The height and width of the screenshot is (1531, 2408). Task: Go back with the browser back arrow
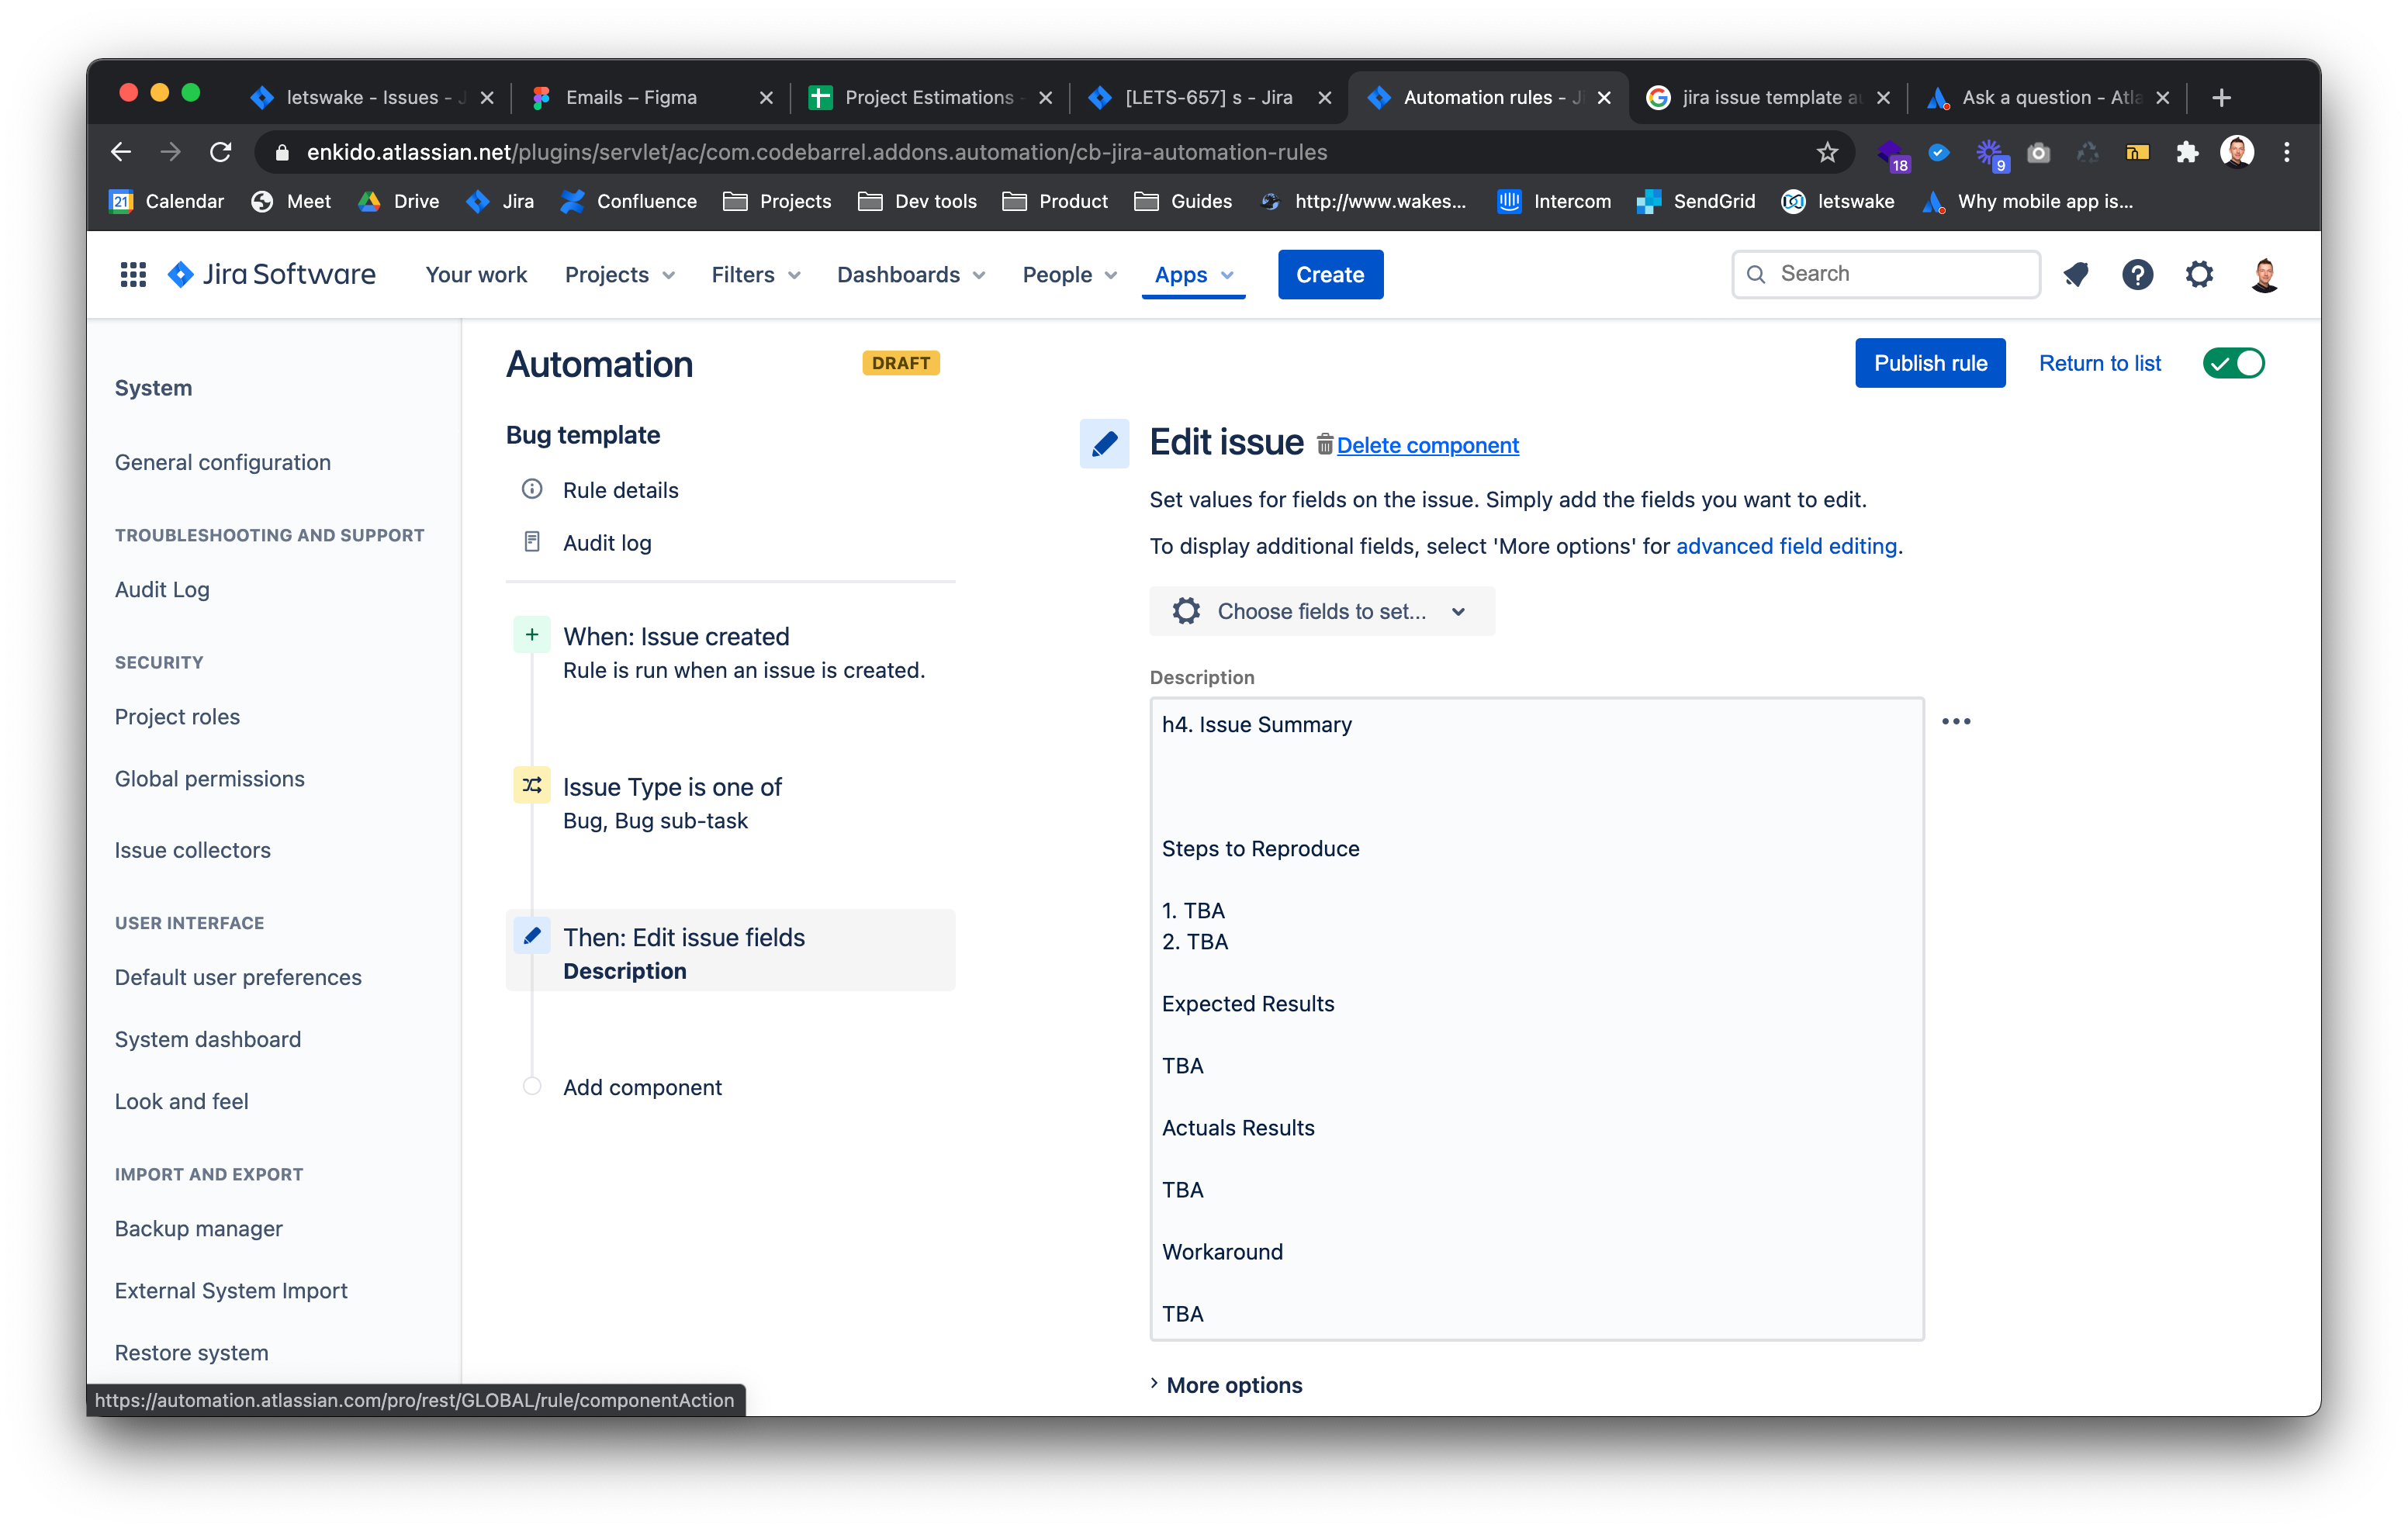pos(121,152)
